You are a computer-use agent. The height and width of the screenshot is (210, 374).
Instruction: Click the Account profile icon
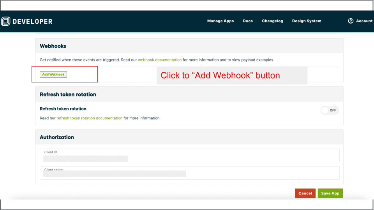tap(351, 21)
